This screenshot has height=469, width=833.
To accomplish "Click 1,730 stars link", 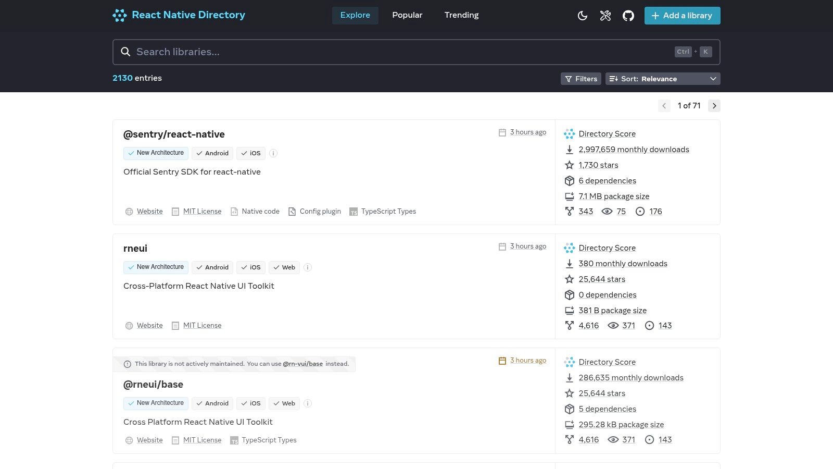I will (x=598, y=165).
